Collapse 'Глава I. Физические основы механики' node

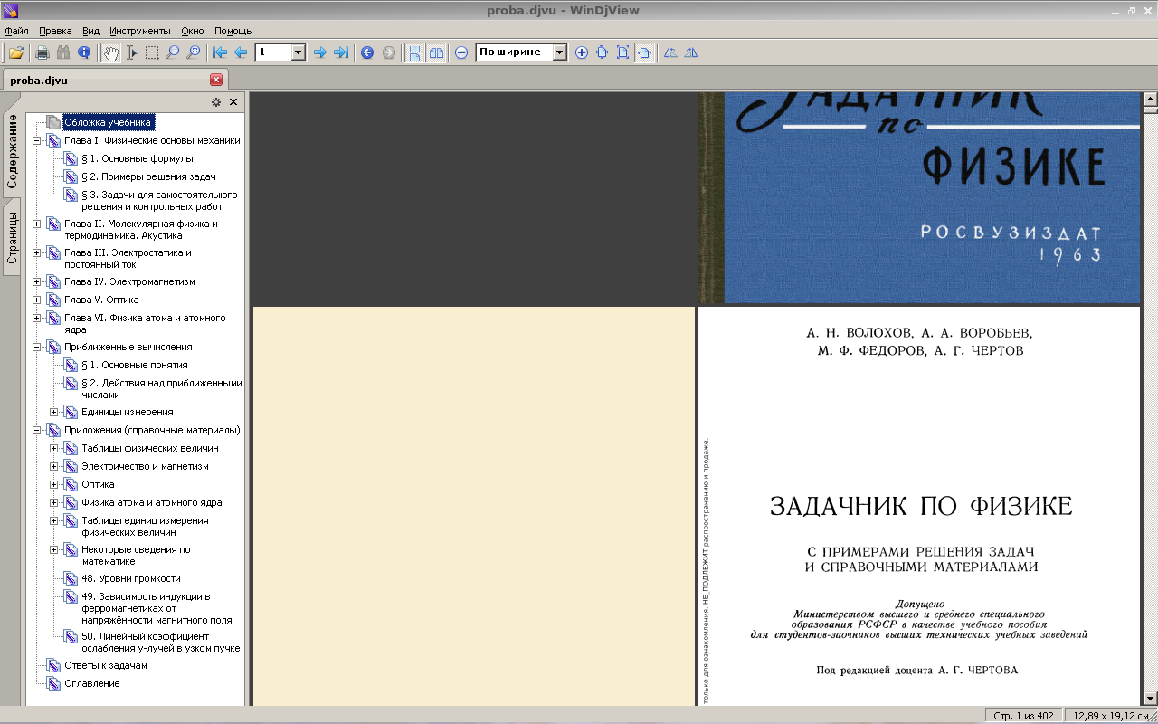37,140
